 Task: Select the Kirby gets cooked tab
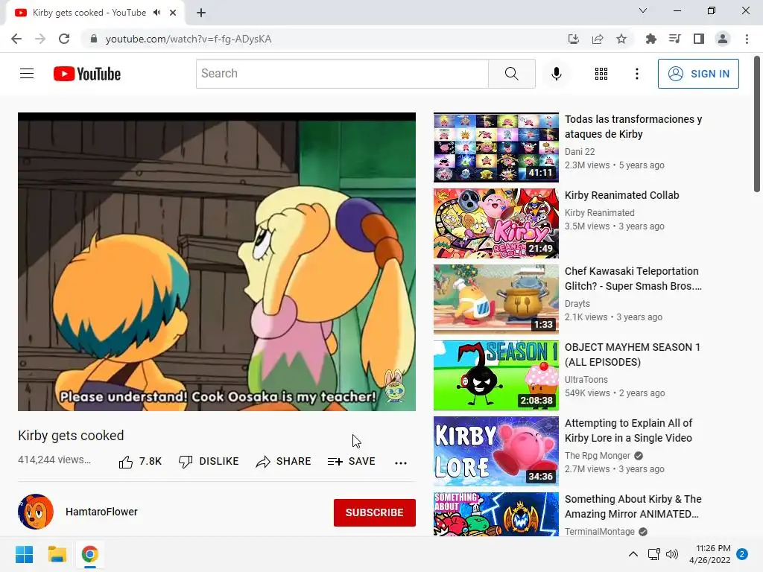95,13
